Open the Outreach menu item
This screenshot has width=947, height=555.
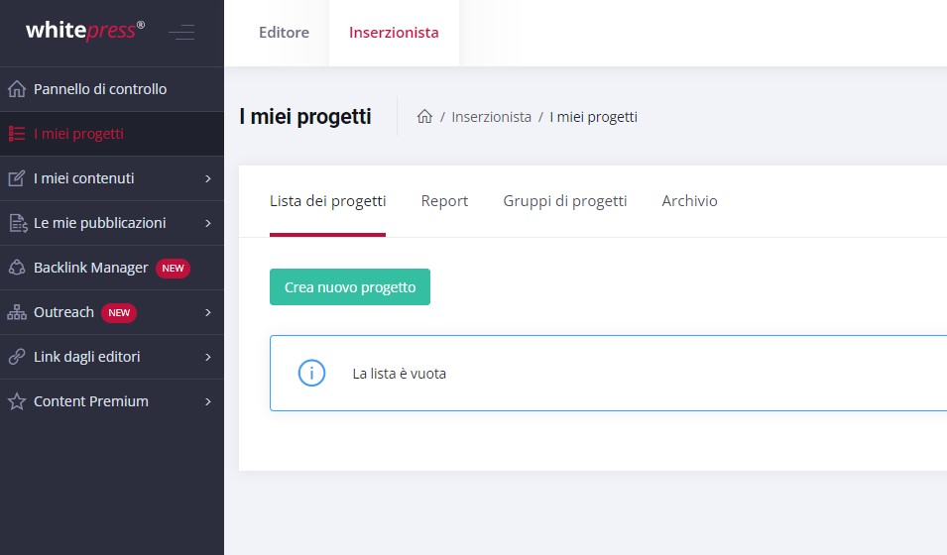click(x=112, y=312)
